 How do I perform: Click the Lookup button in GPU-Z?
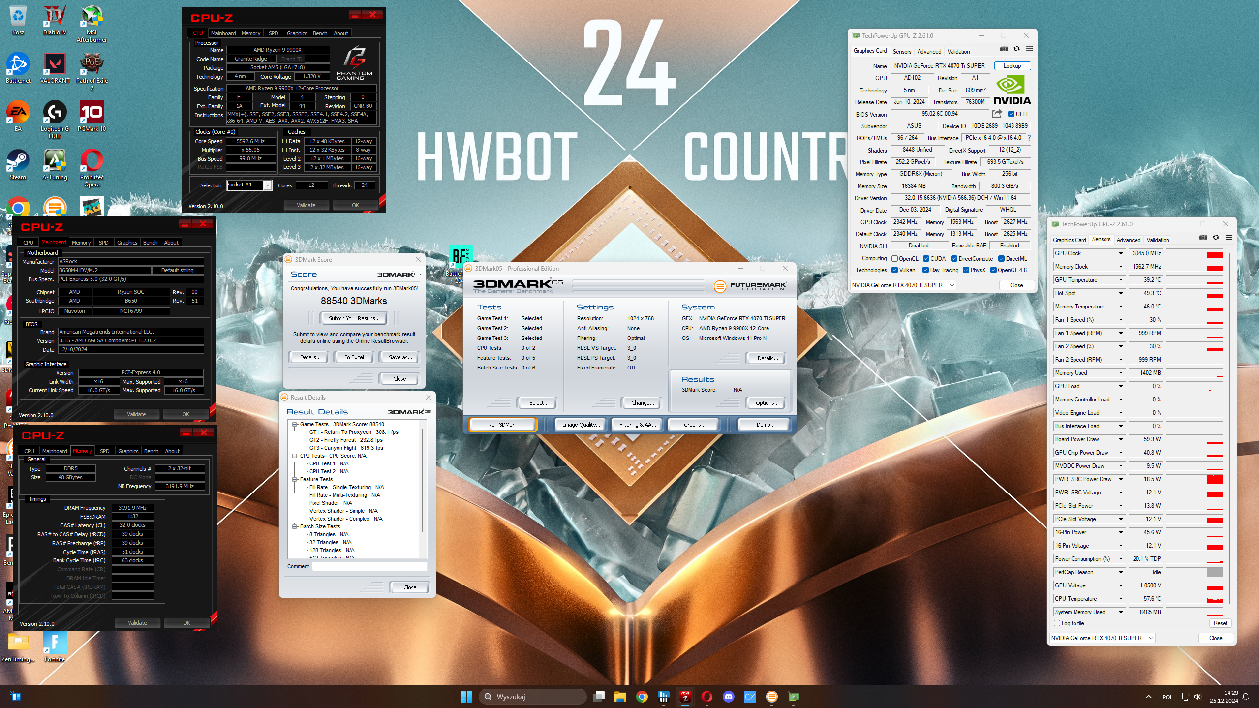tap(1012, 66)
